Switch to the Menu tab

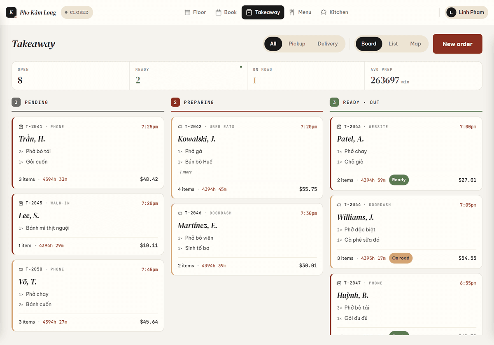point(300,12)
